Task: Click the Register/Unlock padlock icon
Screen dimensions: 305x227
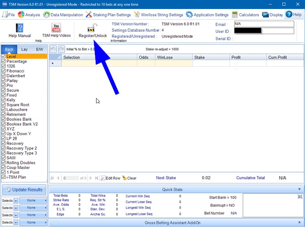Action: (x=92, y=28)
